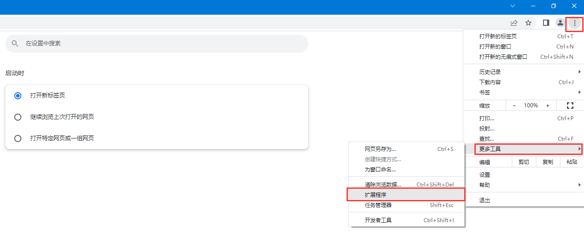Click the three-dot Chrome menu icon
The width and height of the screenshot is (584, 240).
click(575, 23)
